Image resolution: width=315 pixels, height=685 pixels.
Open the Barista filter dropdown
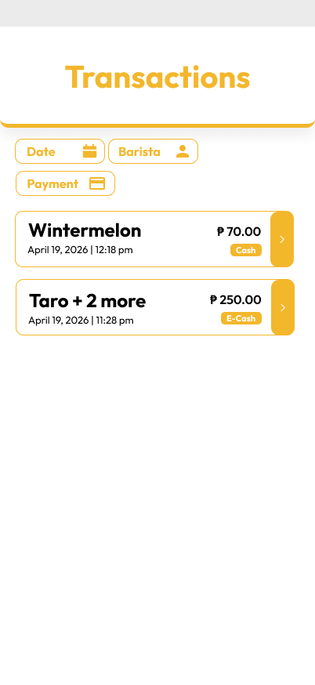(x=153, y=151)
